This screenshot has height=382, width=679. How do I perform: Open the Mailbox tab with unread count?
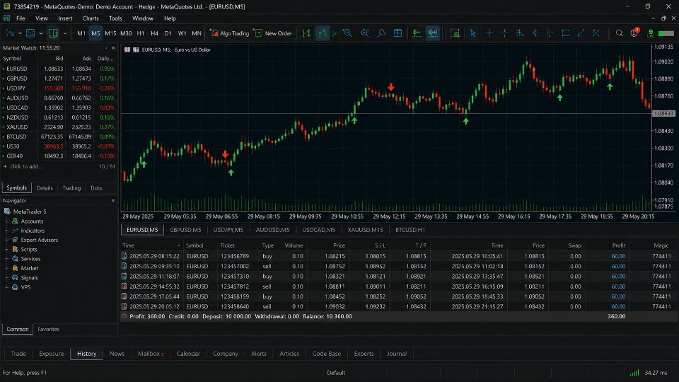tap(150, 354)
